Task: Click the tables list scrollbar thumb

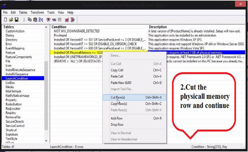Action: pos(46,96)
